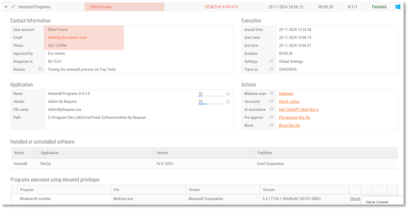
Task: Click the Block this file link
Action: pyautogui.click(x=289, y=125)
